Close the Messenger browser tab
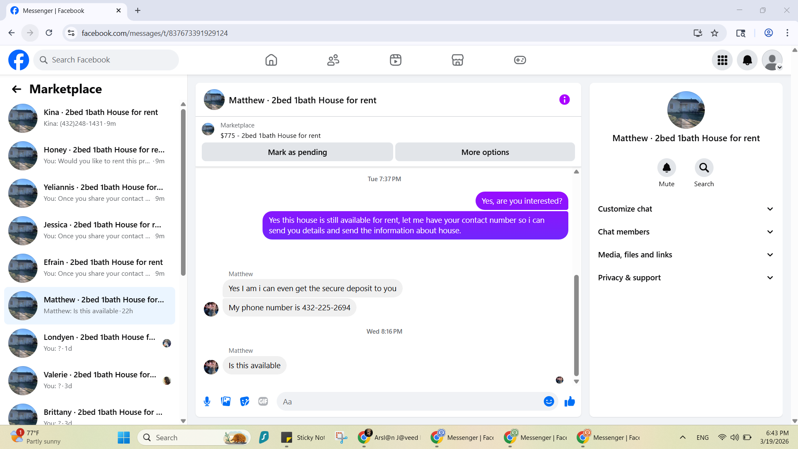798x449 pixels. click(119, 10)
